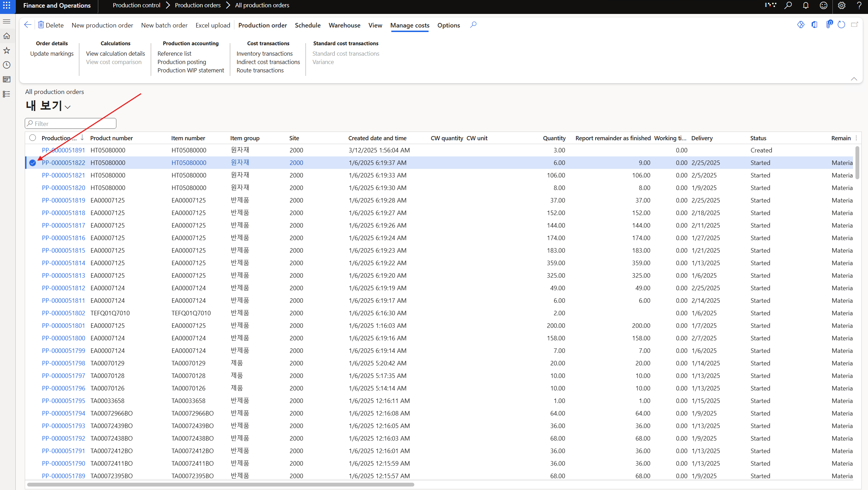
Task: Click the notification bell icon
Action: click(x=806, y=6)
